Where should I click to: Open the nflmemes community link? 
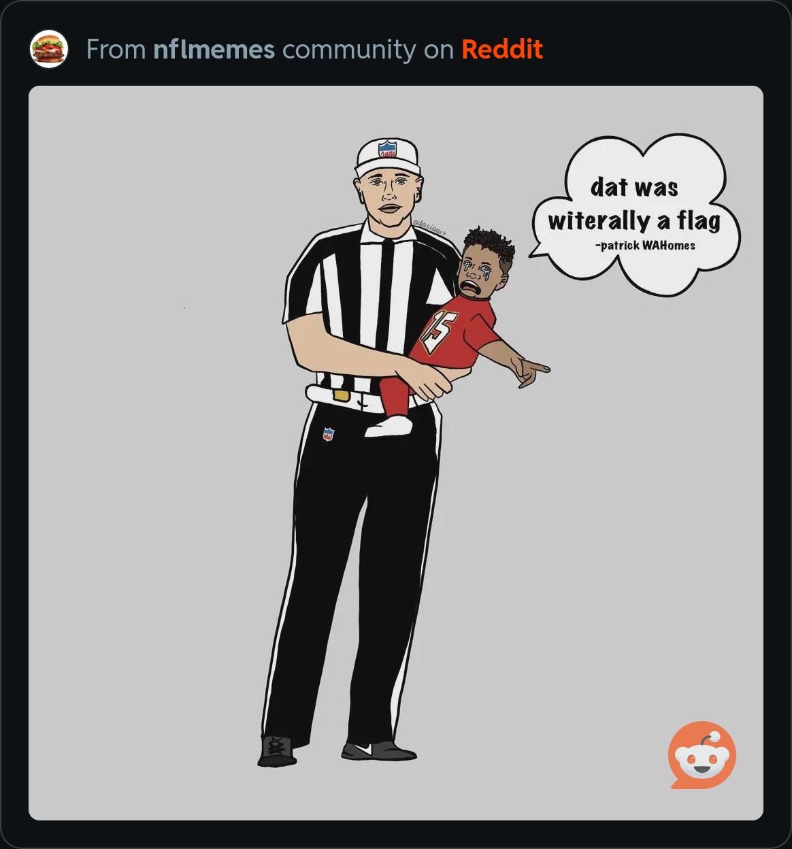tap(214, 49)
